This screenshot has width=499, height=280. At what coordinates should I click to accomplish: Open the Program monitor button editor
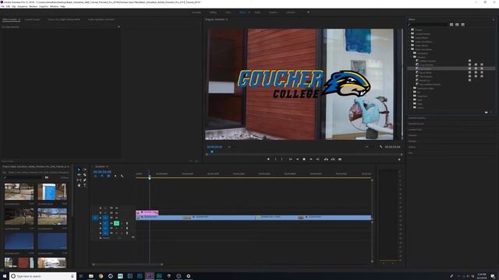(399, 159)
